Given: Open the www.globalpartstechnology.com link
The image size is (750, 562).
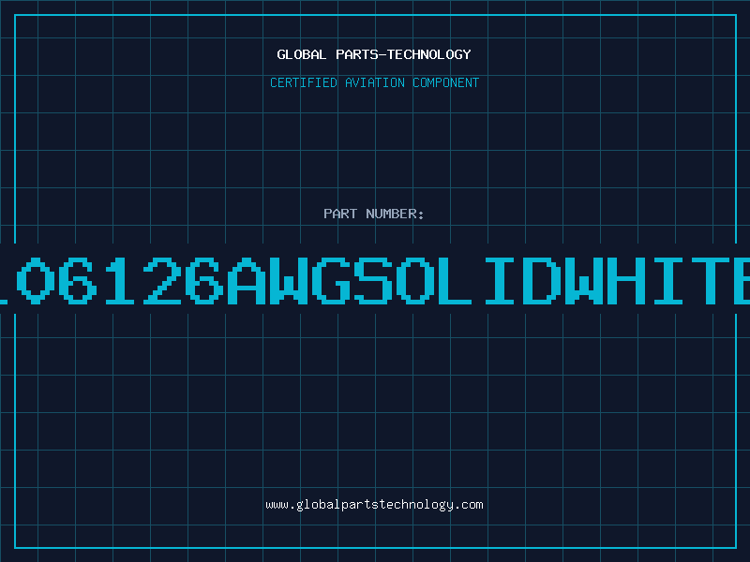Looking at the screenshot, I should (374, 505).
